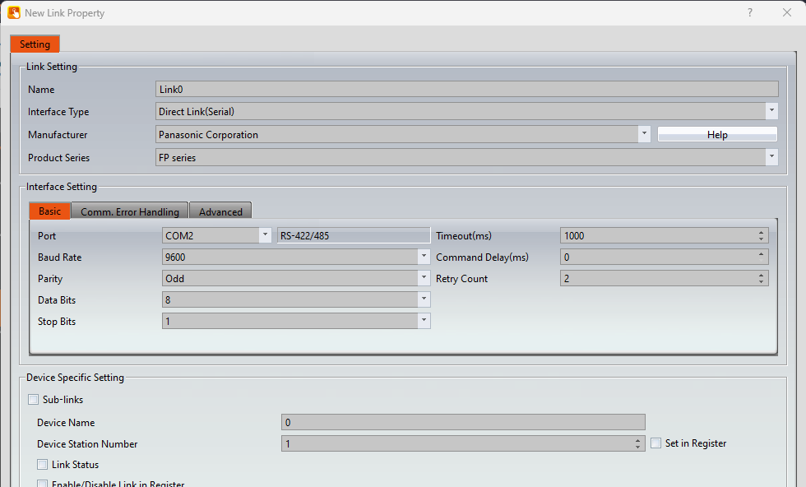Open the Baud Rate dropdown
This screenshot has width=806, height=487.
[x=424, y=257]
